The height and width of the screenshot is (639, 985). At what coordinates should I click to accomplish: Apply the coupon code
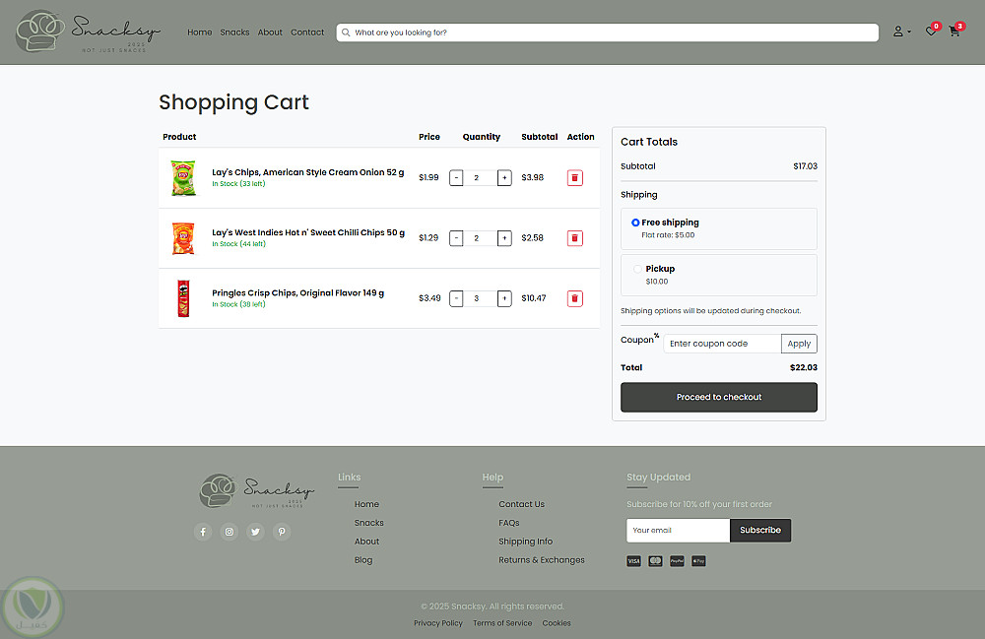(x=799, y=344)
